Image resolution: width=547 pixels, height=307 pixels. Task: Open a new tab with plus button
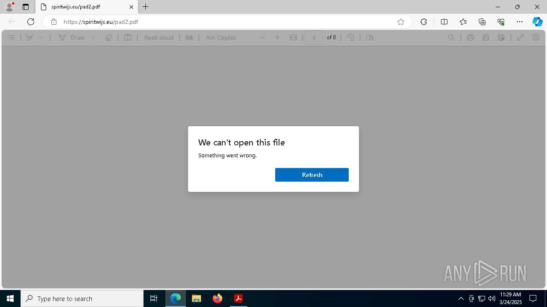pos(146,7)
